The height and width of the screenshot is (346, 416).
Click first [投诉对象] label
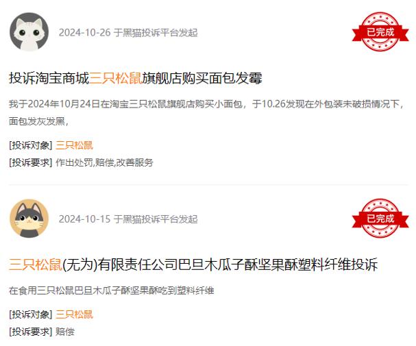[x=31, y=145]
